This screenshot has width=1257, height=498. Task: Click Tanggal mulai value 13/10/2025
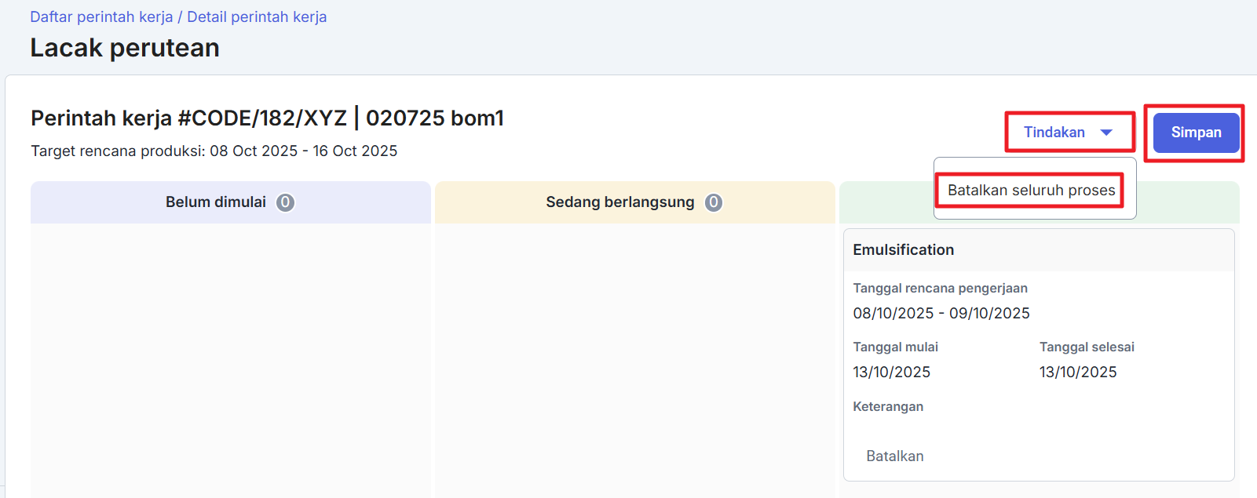click(891, 373)
